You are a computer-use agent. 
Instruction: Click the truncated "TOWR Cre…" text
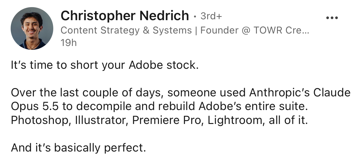pos(281,30)
